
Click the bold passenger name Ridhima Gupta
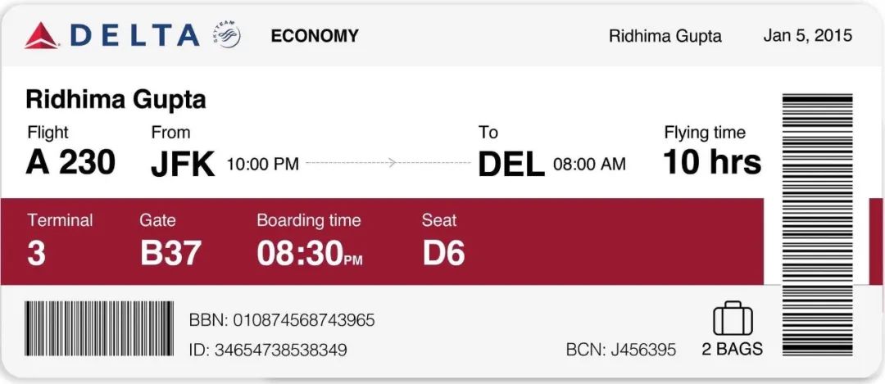tap(116, 101)
